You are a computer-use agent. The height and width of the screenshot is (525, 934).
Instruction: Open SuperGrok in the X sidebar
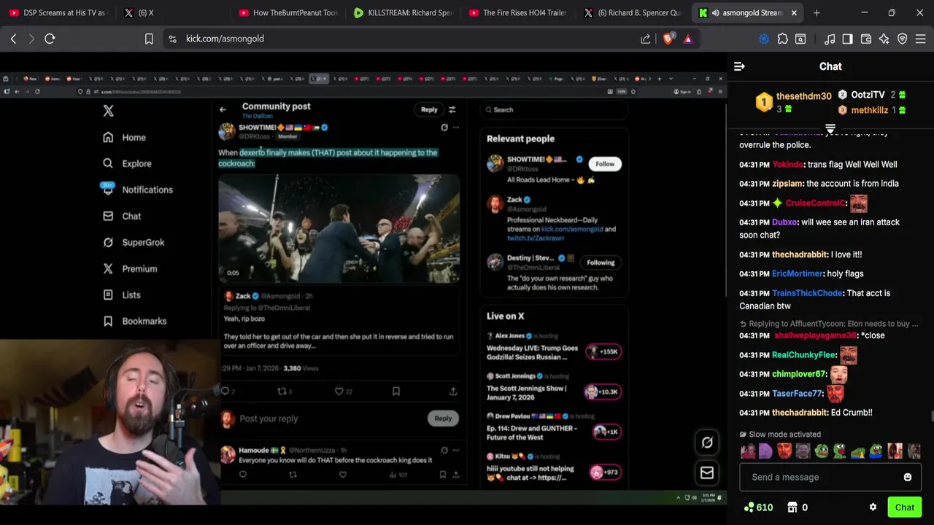133,242
